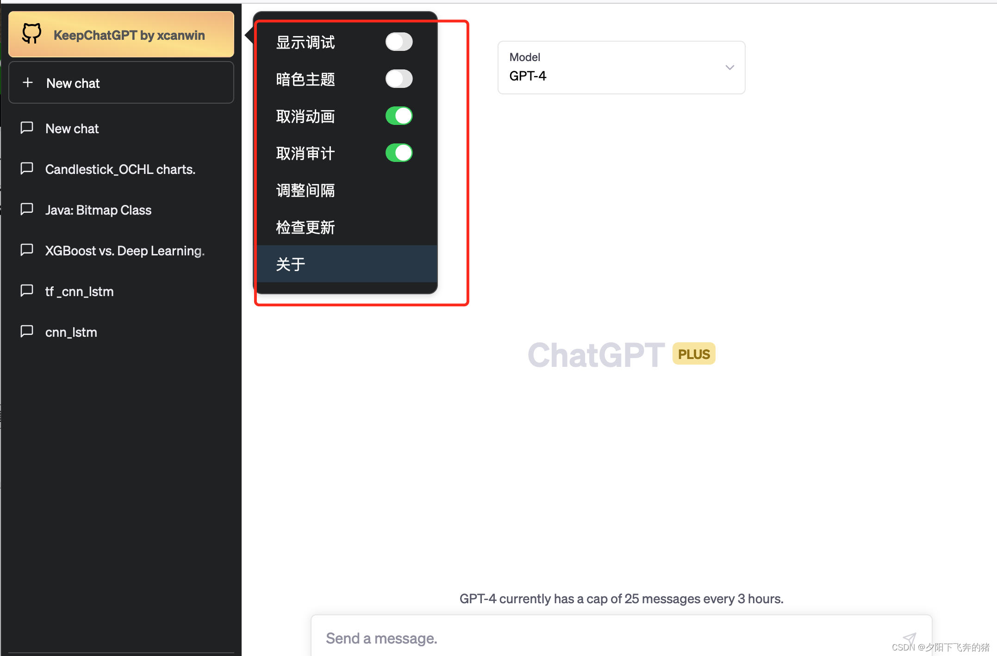The width and height of the screenshot is (997, 656).
Task: Toggle 显示调试 (Show Debug) switch
Action: 401,42
